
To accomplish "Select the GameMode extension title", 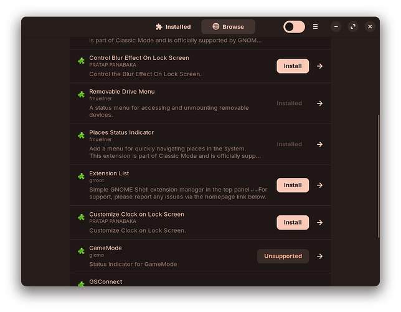I will click(105, 248).
